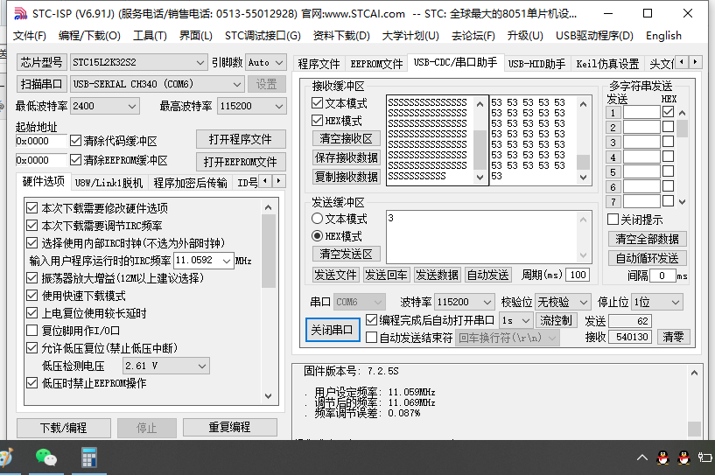Screen dimensions: 715x475
Task: Click the text receive area scrollbar thumb
Action: click(x=480, y=150)
